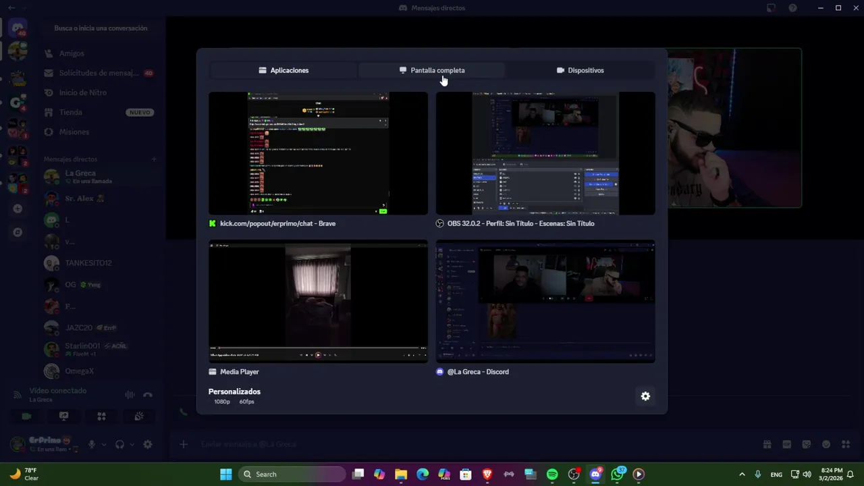Open the Windows Start menu
Viewport: 864px width, 486px height.
(x=226, y=474)
